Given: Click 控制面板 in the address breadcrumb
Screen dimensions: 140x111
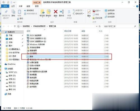Looking at the screenshot, I should (x=26, y=26).
